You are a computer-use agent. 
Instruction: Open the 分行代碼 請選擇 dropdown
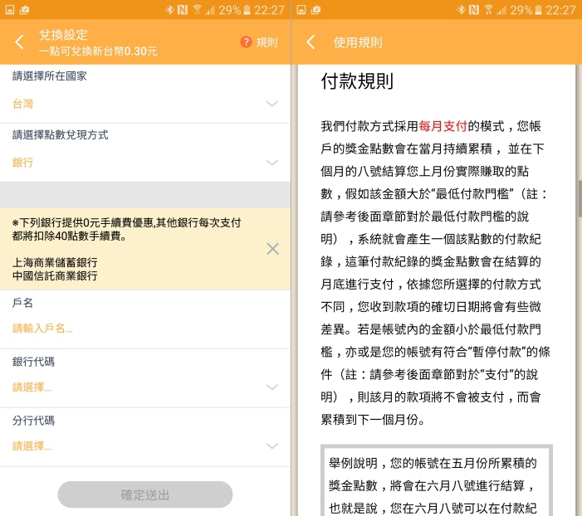145,445
